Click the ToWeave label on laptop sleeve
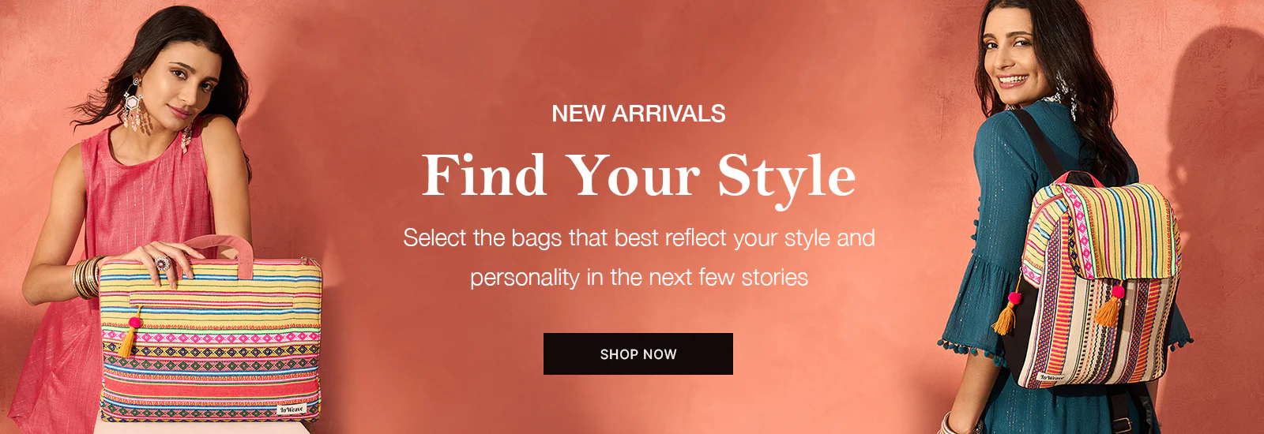Image resolution: width=1264 pixels, height=434 pixels. click(x=291, y=410)
